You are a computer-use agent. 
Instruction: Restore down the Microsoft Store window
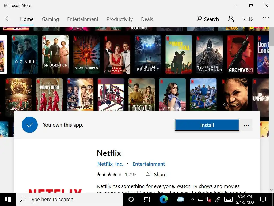click(251, 5)
